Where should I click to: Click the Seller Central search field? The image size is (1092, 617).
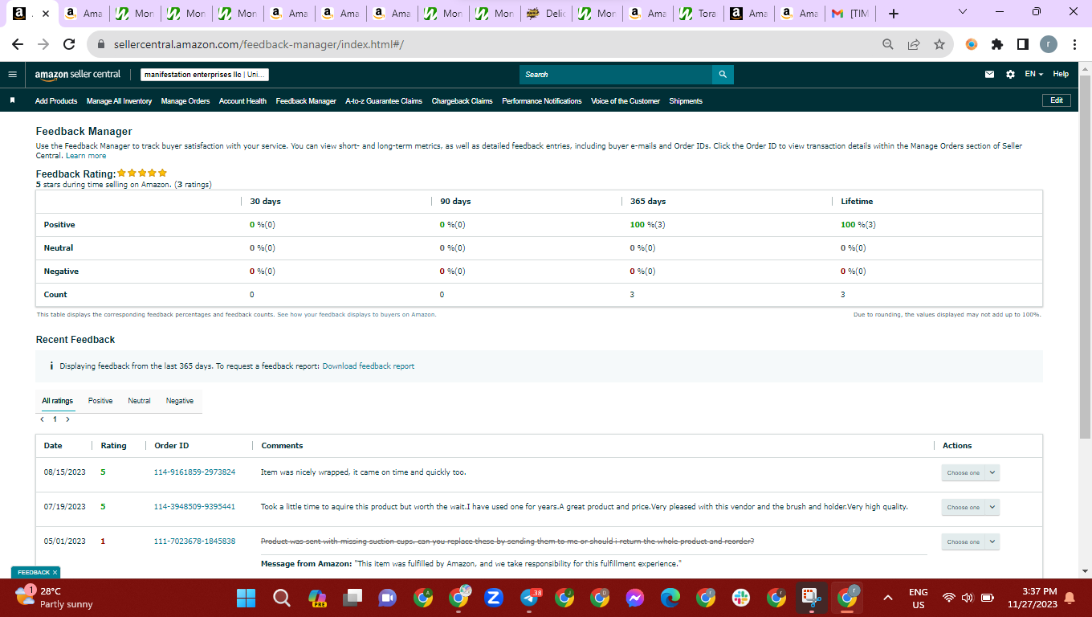click(616, 75)
